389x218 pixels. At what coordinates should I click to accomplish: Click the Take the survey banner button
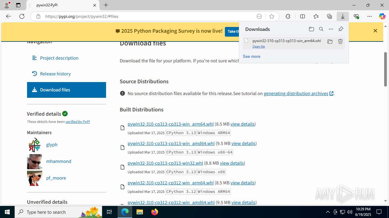click(x=232, y=31)
